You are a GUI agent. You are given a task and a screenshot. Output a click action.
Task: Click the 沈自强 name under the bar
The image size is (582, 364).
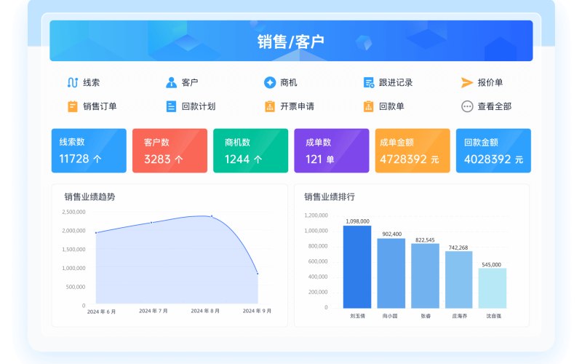point(494,316)
